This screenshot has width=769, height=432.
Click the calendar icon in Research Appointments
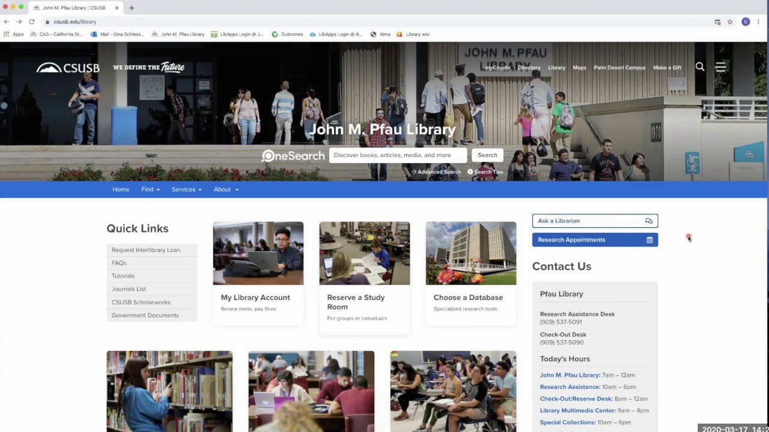[649, 240]
